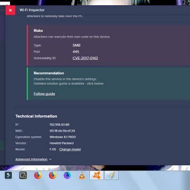Screen dimensions: 190x190
Task: Select the IP address 192.168.43.86
Action: [x=60, y=125]
